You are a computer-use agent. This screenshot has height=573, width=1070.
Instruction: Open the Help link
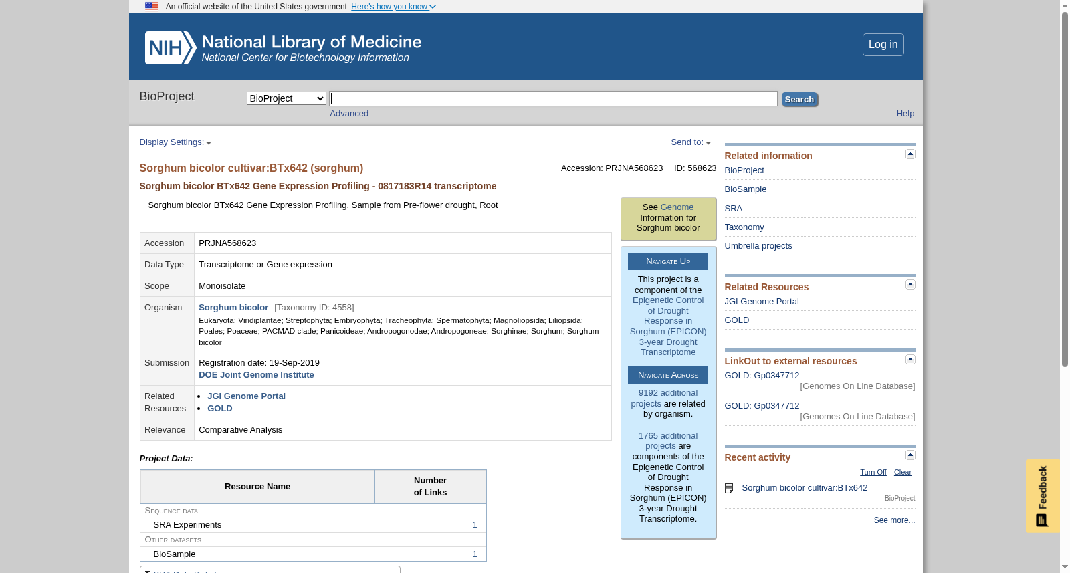(905, 114)
